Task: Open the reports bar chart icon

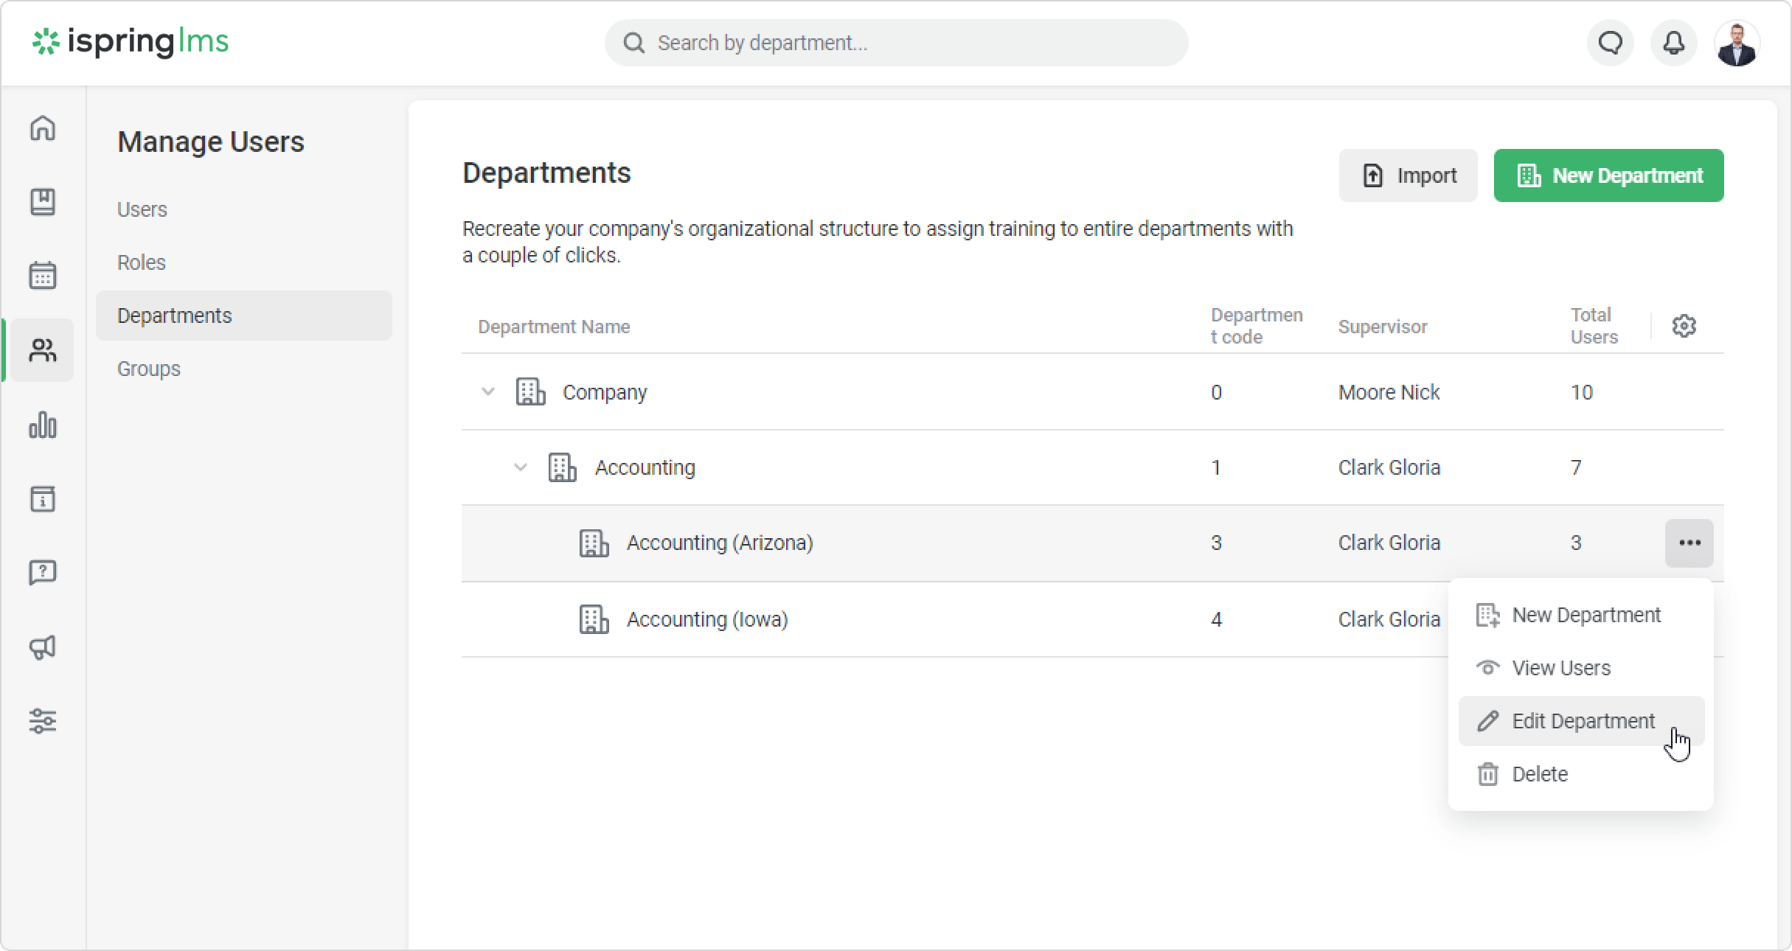Action: click(43, 425)
